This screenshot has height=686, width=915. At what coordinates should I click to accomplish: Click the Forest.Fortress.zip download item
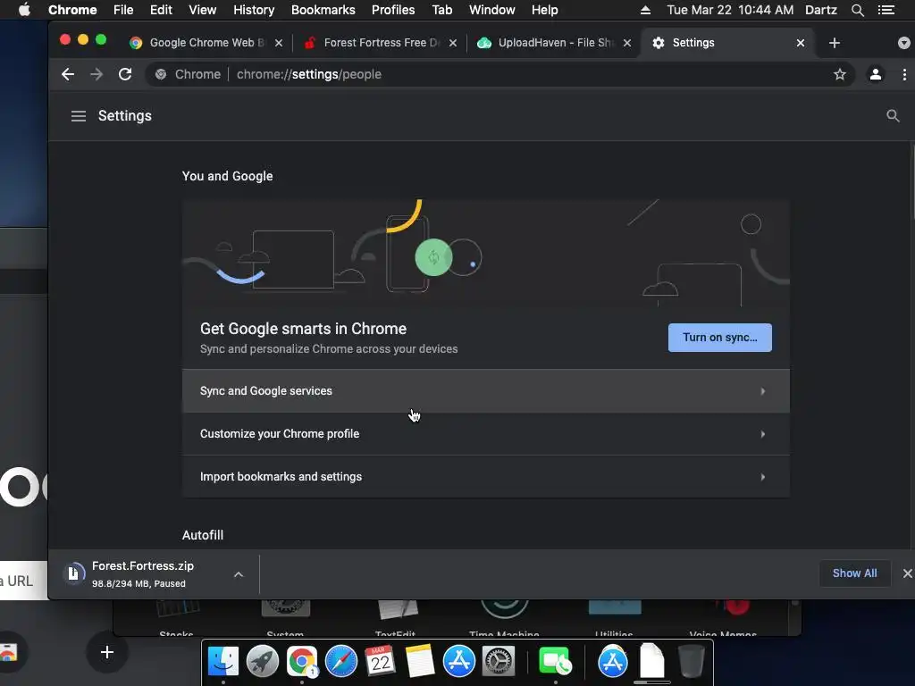pyautogui.click(x=143, y=574)
